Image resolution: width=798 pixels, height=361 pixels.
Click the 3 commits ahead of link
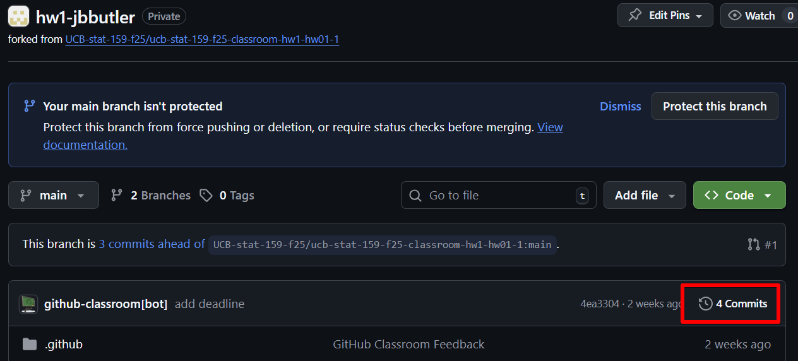coord(152,244)
